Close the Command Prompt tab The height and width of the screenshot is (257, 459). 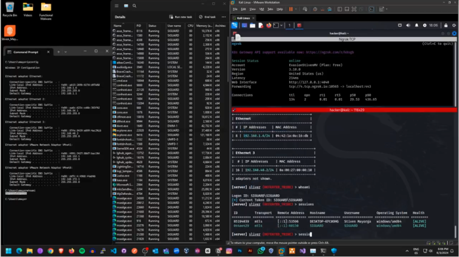click(48, 52)
